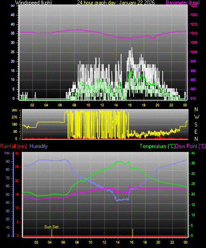Click the Dew Point (°C) legend label
The image size is (206, 248).
(x=191, y=146)
